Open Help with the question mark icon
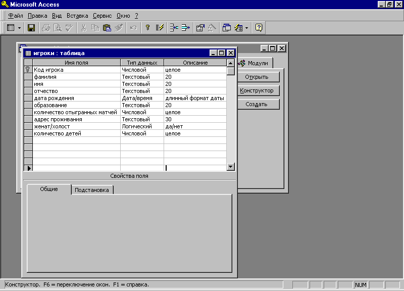Image resolution: width=404 pixels, height=291 pixels. [259, 28]
